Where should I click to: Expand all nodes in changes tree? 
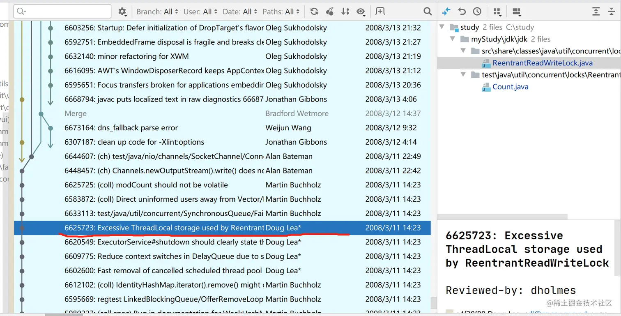pyautogui.click(x=596, y=12)
